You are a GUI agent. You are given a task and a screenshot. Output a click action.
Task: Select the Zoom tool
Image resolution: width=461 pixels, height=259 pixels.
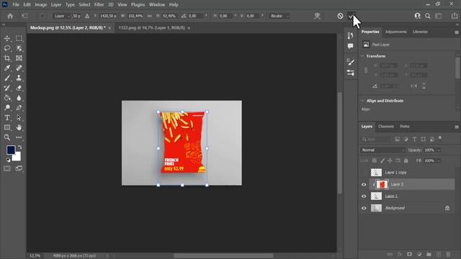[x=7, y=137]
